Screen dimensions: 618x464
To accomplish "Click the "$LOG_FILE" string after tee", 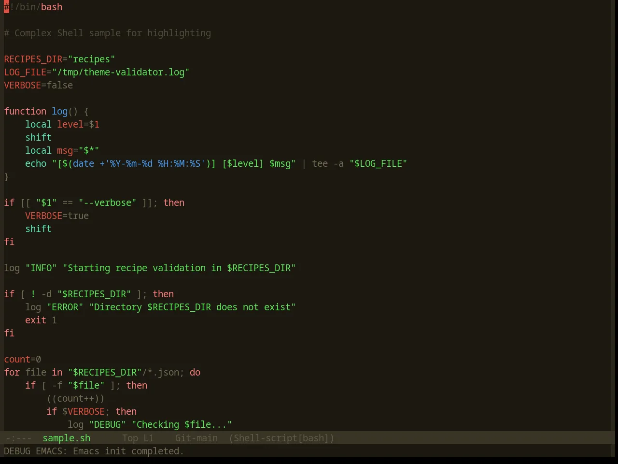I will point(379,163).
